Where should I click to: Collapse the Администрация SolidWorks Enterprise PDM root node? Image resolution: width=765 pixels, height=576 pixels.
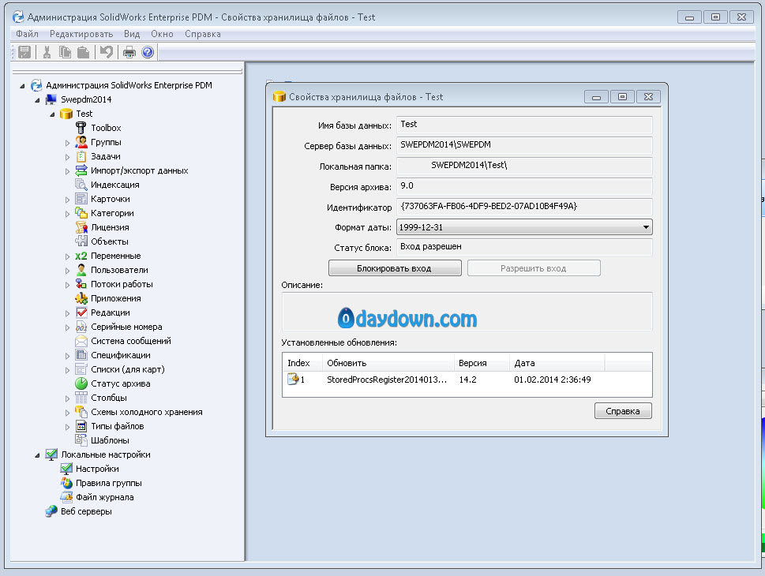(22, 86)
